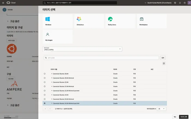
Task: Select Canonical Ubuntu 22.04 Minimal radio button
Action: [44, 86]
